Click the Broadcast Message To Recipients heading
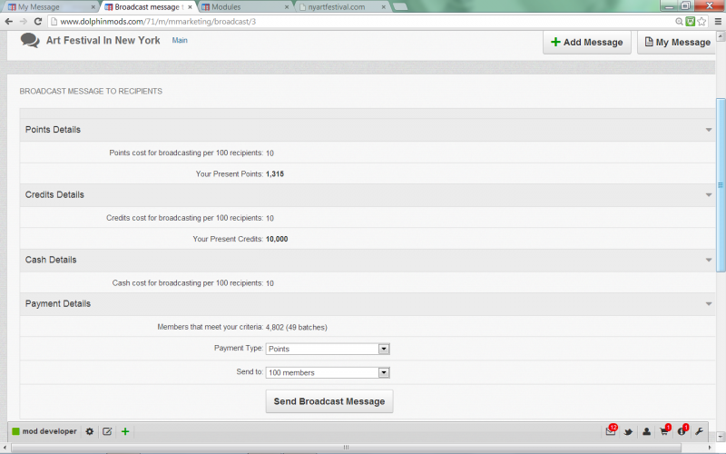This screenshot has height=454, width=726. coord(91,92)
